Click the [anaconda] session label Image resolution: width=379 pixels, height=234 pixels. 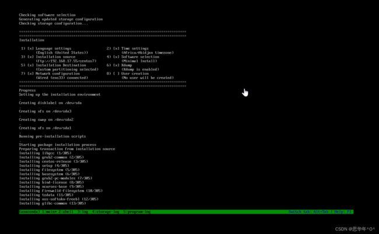30,212
